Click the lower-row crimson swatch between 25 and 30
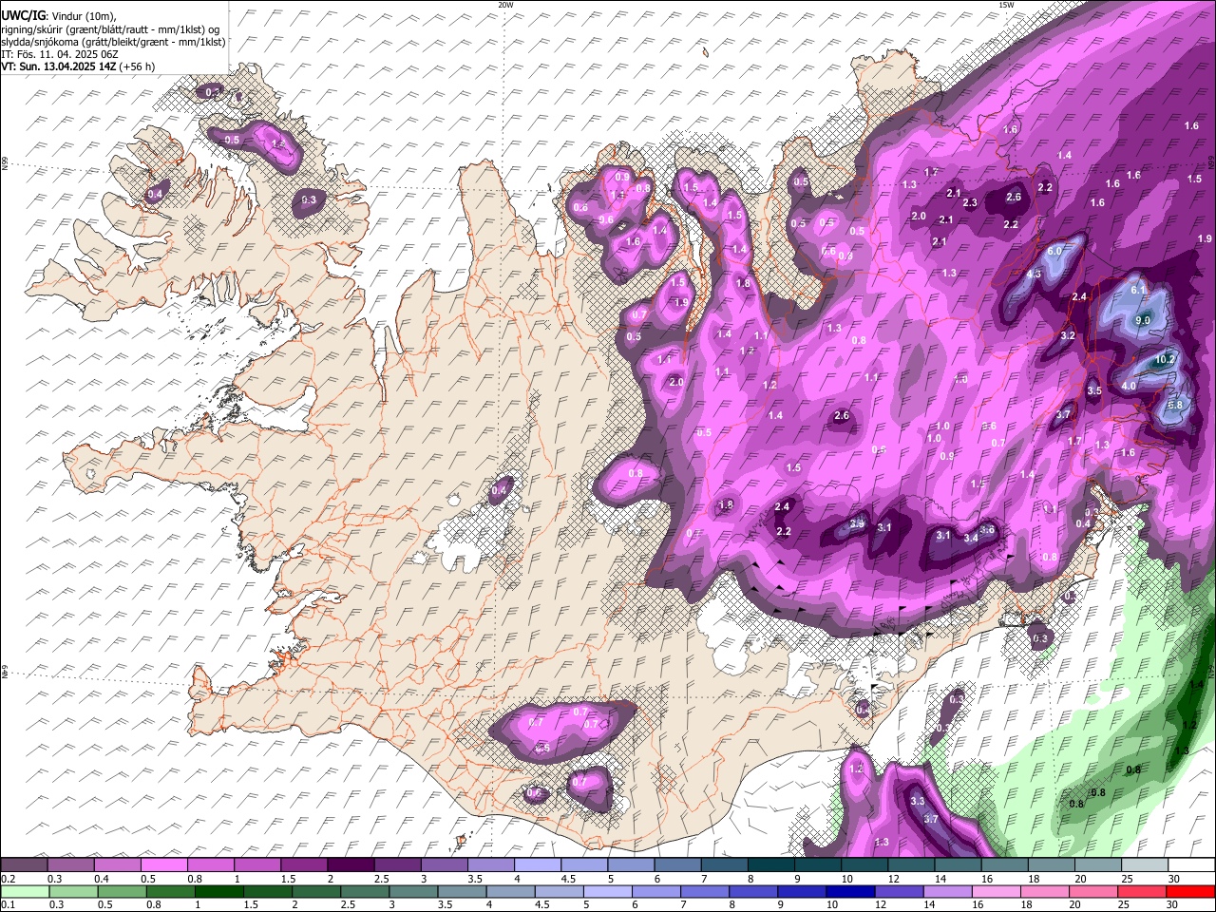The image size is (1216, 912). 1144,891
